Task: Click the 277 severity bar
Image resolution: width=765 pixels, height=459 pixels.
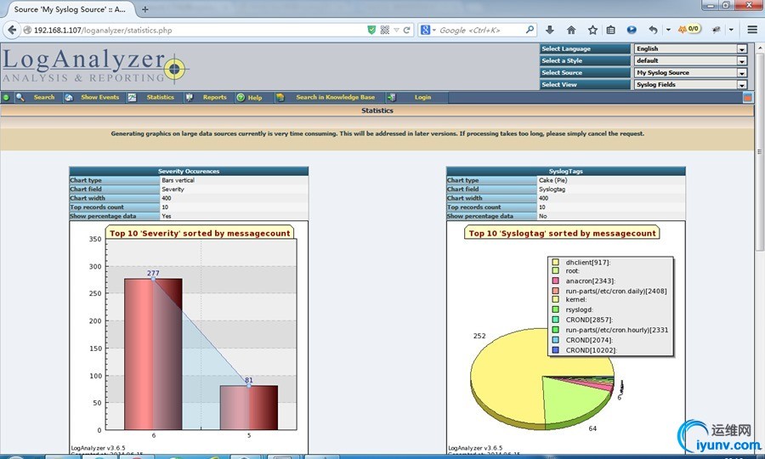Action: (153, 354)
